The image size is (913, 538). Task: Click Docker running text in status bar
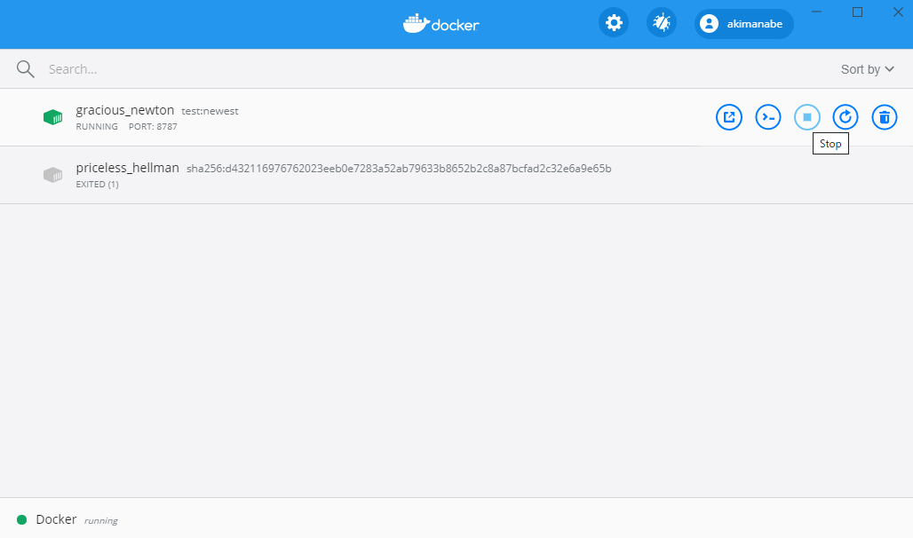point(76,519)
